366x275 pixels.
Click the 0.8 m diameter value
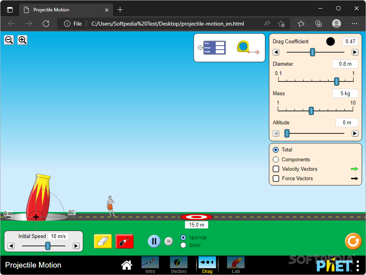tap(345, 64)
